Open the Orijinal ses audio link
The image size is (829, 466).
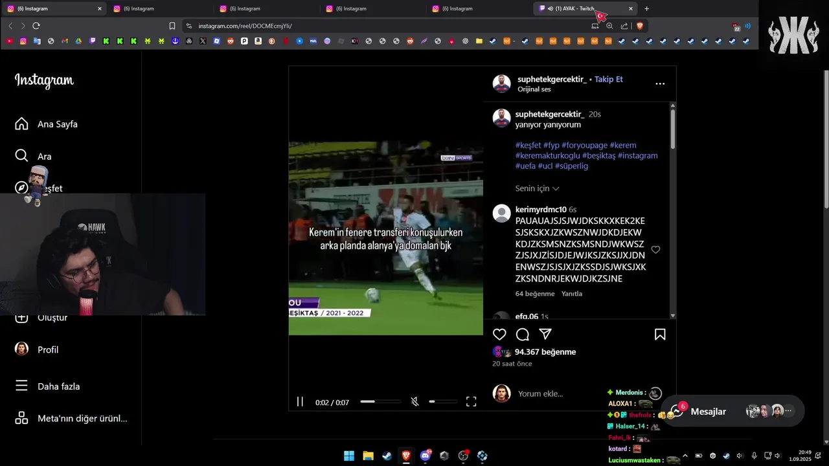pyautogui.click(x=534, y=89)
